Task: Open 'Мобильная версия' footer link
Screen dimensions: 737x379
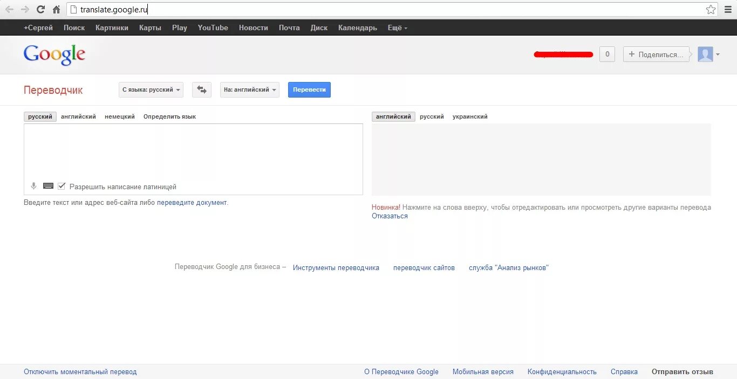Action: 483,372
